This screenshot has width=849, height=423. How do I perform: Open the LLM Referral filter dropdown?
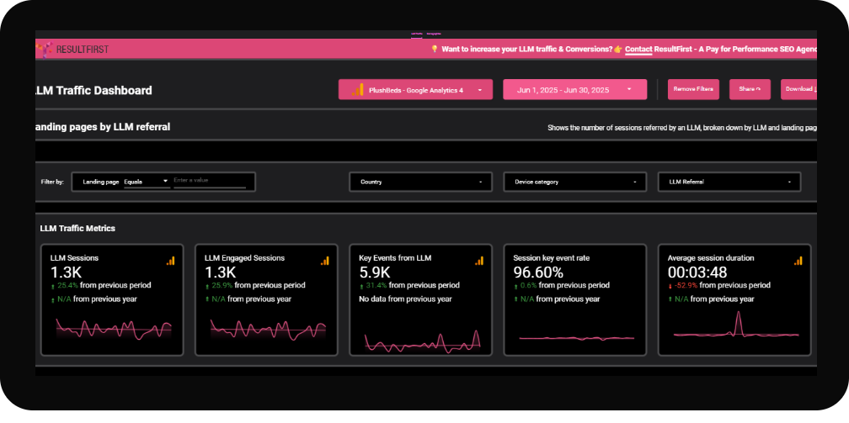729,182
